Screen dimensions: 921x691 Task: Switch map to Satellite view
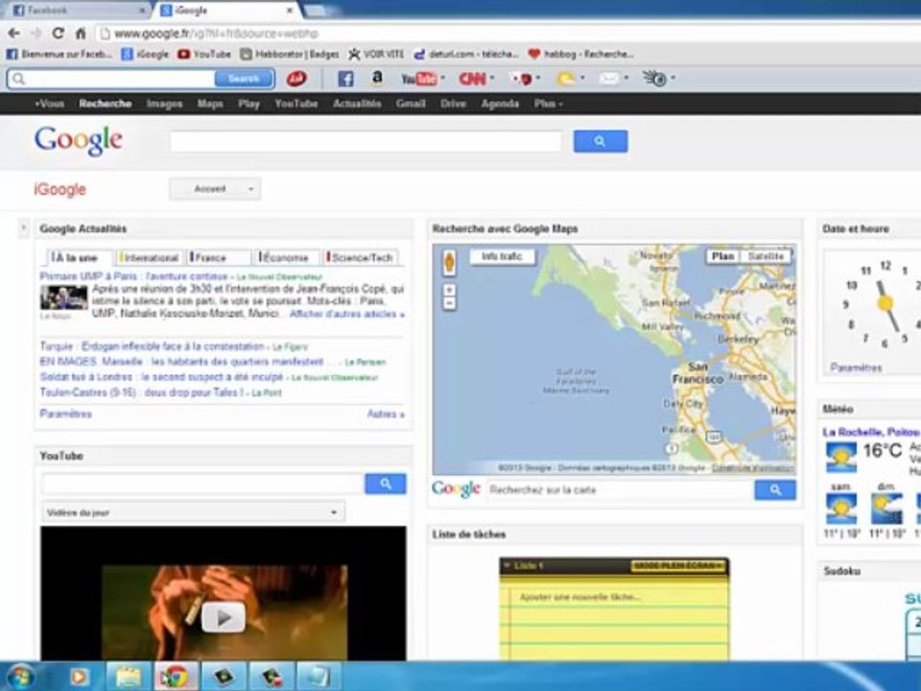766,256
